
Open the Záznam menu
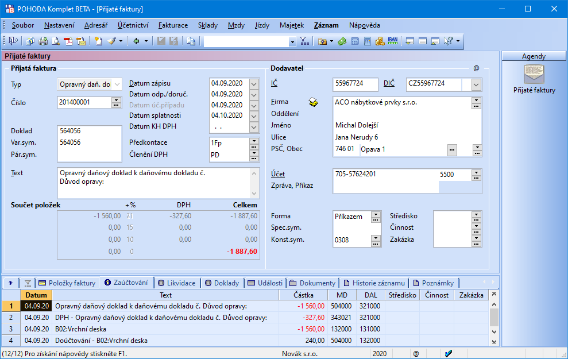point(326,25)
